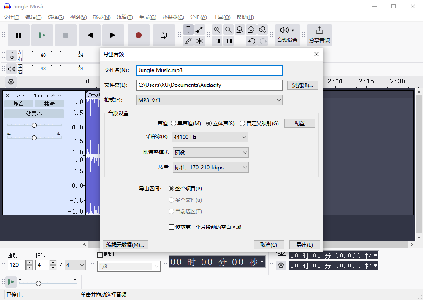Screen dimensions: 423x300
Task: Click the Zoom In magnifier icon
Action: click(217, 30)
